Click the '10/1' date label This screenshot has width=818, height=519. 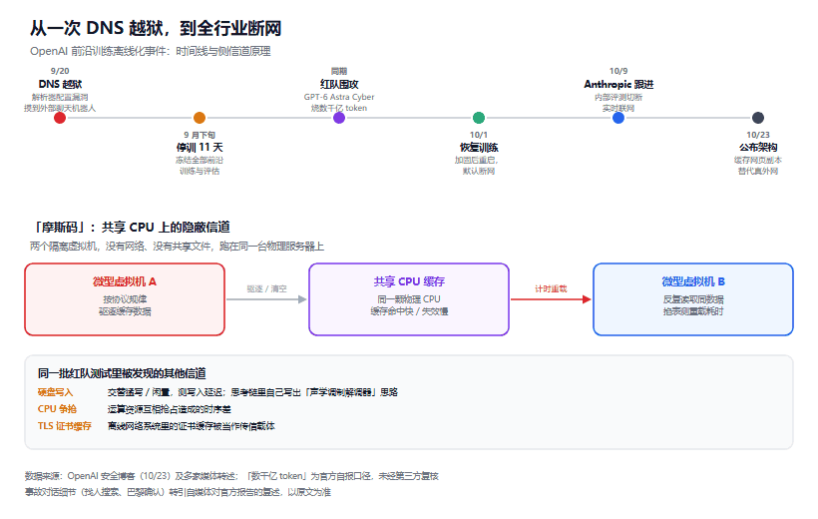pos(479,135)
